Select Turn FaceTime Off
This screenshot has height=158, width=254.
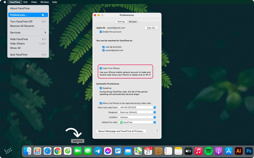[x=28, y=21]
